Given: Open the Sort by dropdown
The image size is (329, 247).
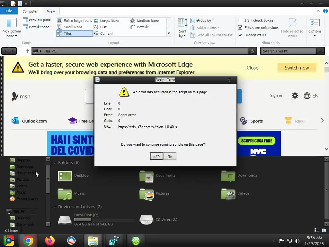Looking at the screenshot, I should [x=182, y=28].
